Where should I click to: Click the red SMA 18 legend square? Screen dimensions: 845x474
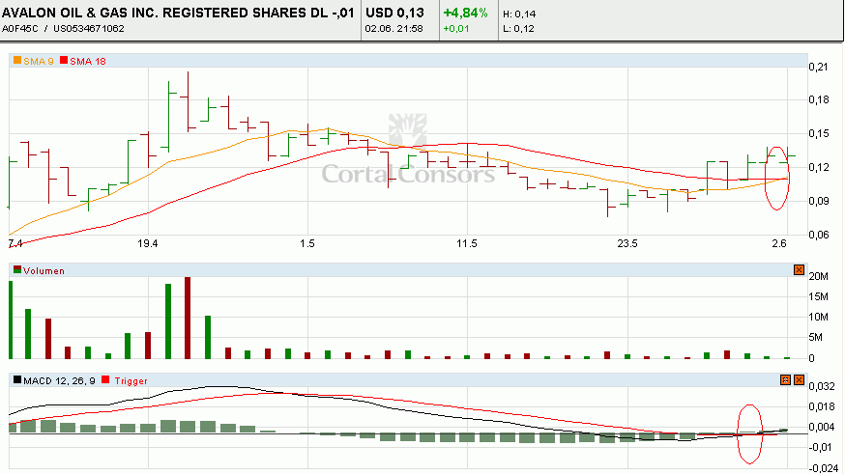pos(65,61)
